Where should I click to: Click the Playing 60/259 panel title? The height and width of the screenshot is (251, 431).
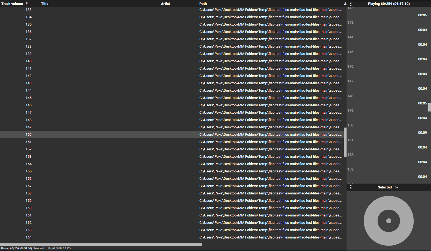(x=388, y=4)
